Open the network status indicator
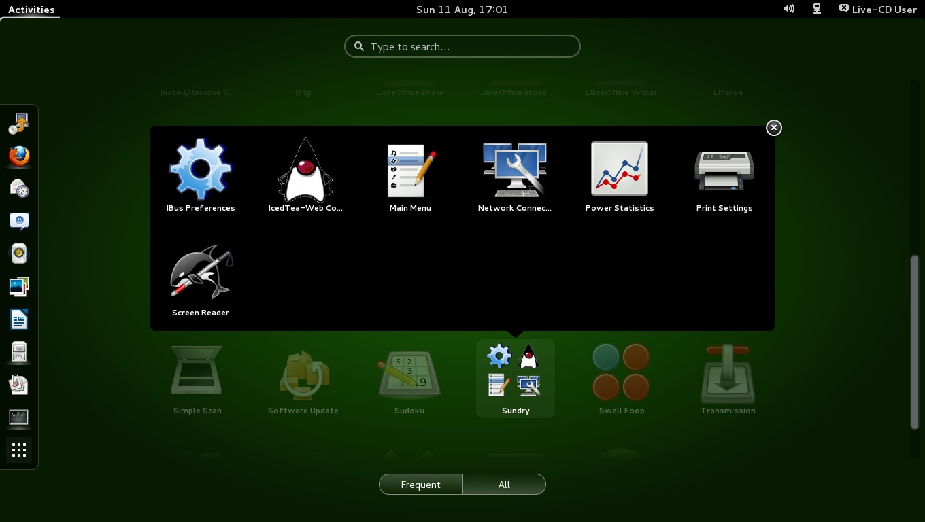 click(x=817, y=9)
